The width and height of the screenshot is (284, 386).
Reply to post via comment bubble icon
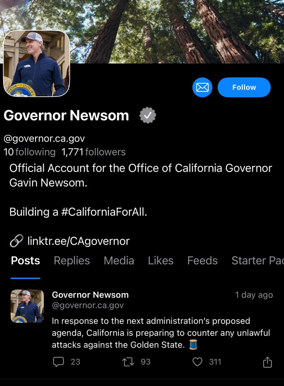58,362
